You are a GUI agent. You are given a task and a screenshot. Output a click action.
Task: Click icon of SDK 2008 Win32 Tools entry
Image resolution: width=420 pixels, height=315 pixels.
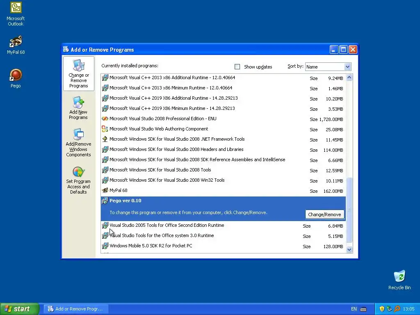(105, 180)
